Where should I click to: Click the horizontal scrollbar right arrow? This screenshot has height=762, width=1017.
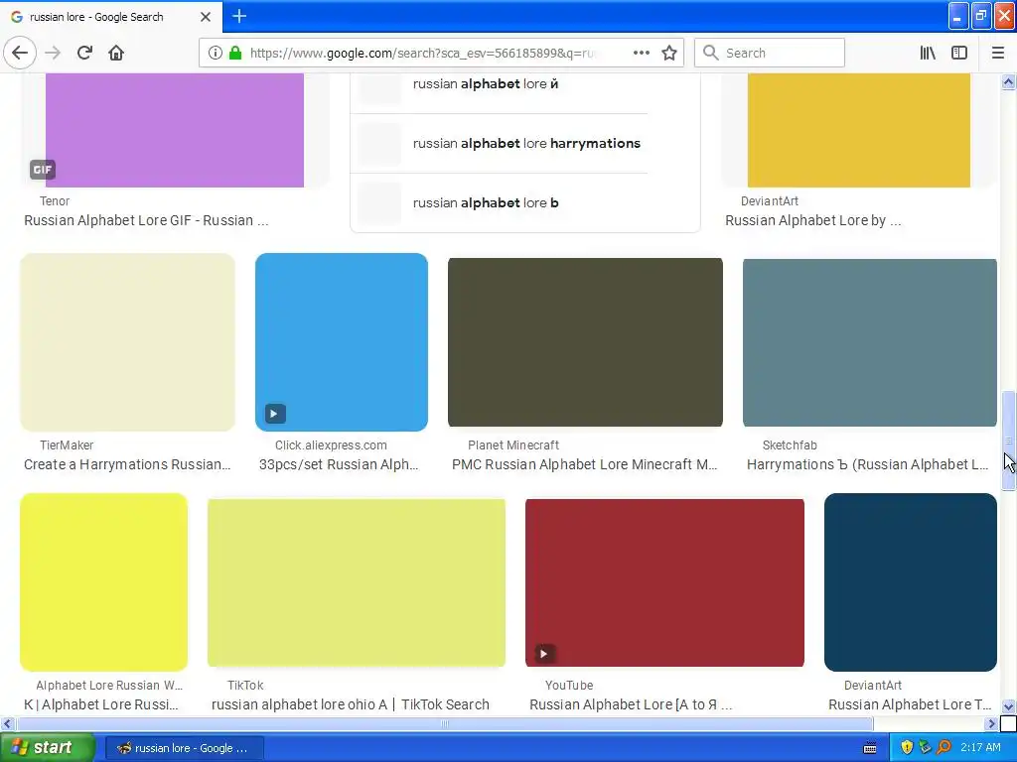coord(991,723)
